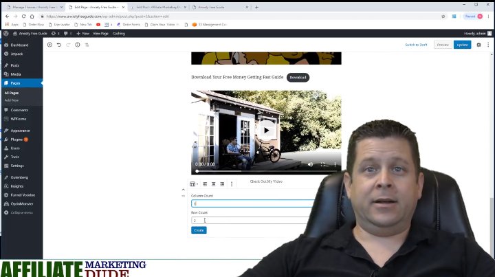The height and width of the screenshot is (277, 495).
Task: Play the embedded video
Action: coord(267,130)
